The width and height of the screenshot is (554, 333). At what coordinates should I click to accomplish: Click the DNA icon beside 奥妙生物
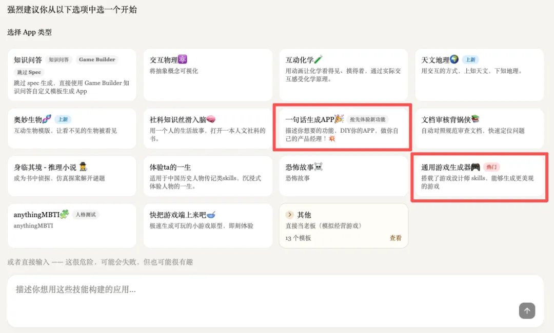click(x=47, y=119)
